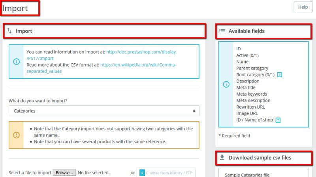Select the 'Active (0/1)' field text

247,55
